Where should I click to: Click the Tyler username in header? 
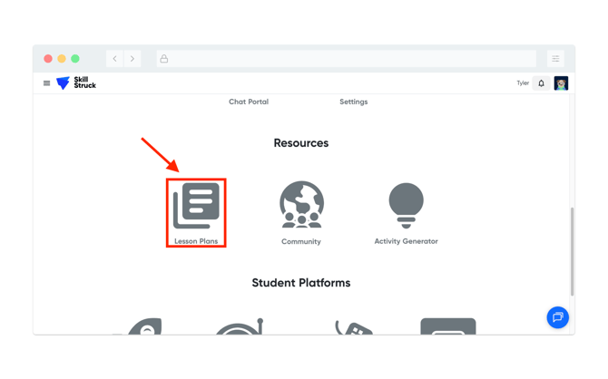click(523, 83)
